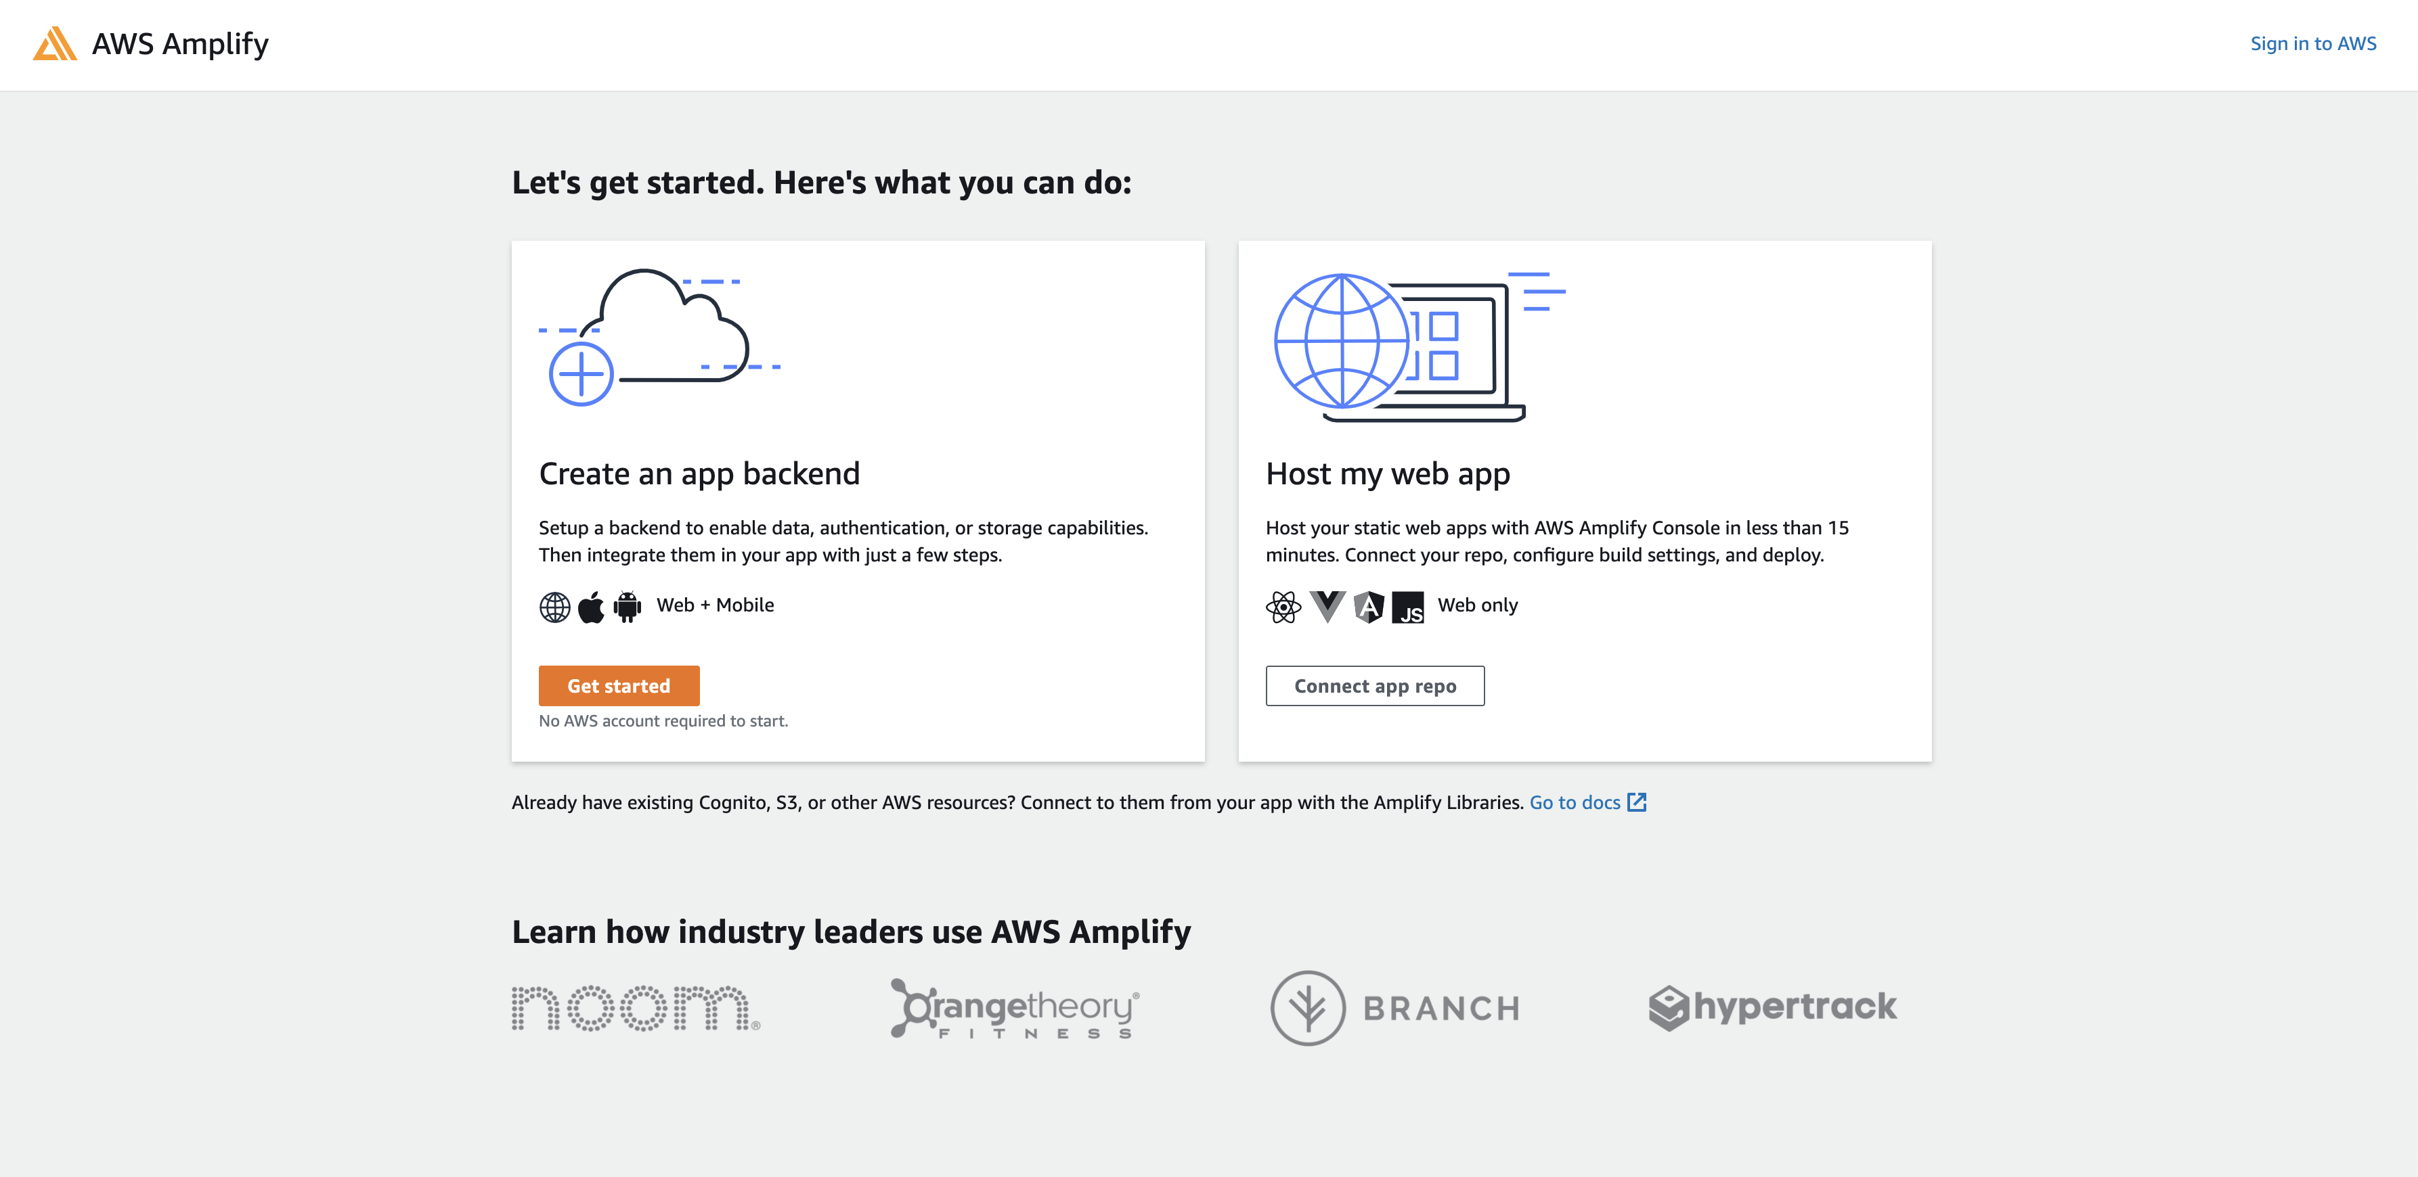2418x1177 pixels.
Task: Click the Angular shield framework icon
Action: point(1369,607)
